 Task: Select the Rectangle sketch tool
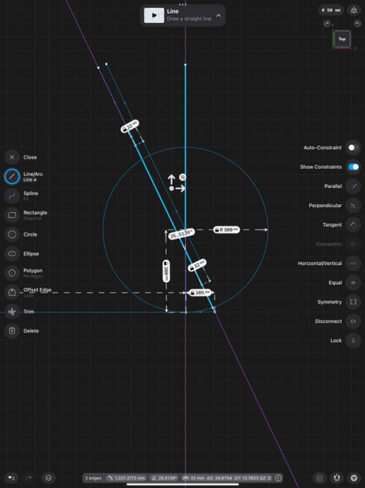coord(12,215)
